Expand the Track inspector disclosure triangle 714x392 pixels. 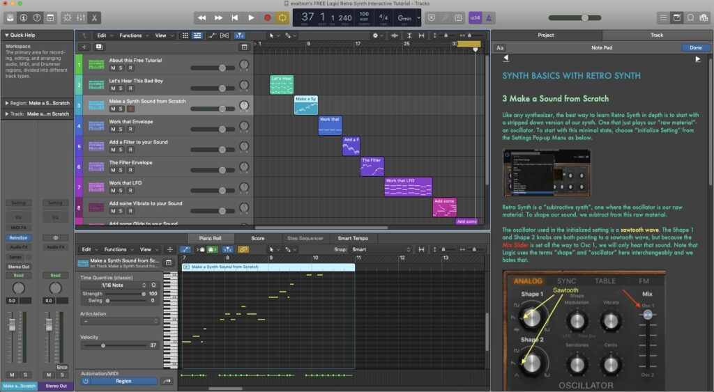pos(7,113)
